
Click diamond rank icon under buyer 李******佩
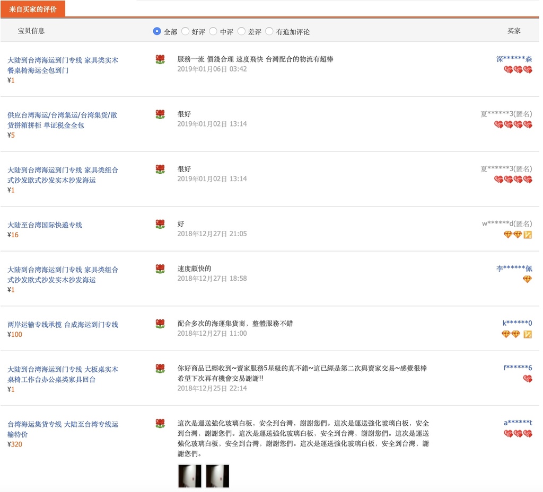(527, 279)
